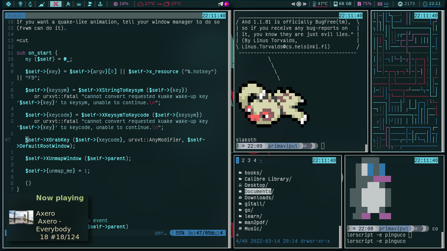Select the books/ folder
Image resolution: width=447 pixels, height=251 pixels.
click(x=253, y=173)
